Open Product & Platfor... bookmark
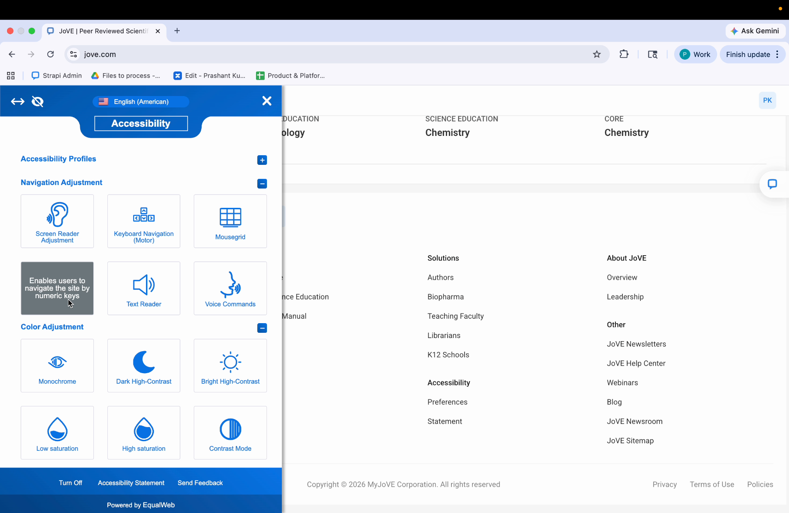The image size is (789, 513). pos(291,75)
